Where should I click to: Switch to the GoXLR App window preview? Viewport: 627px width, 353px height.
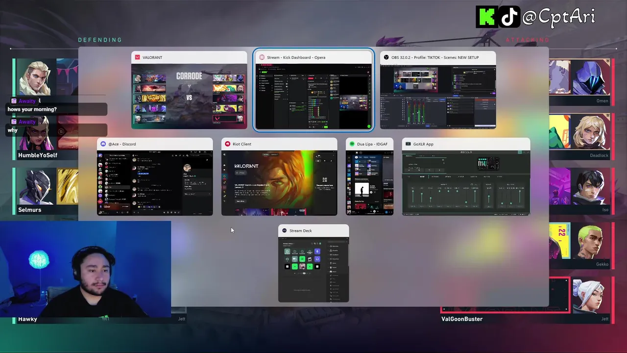[466, 177]
